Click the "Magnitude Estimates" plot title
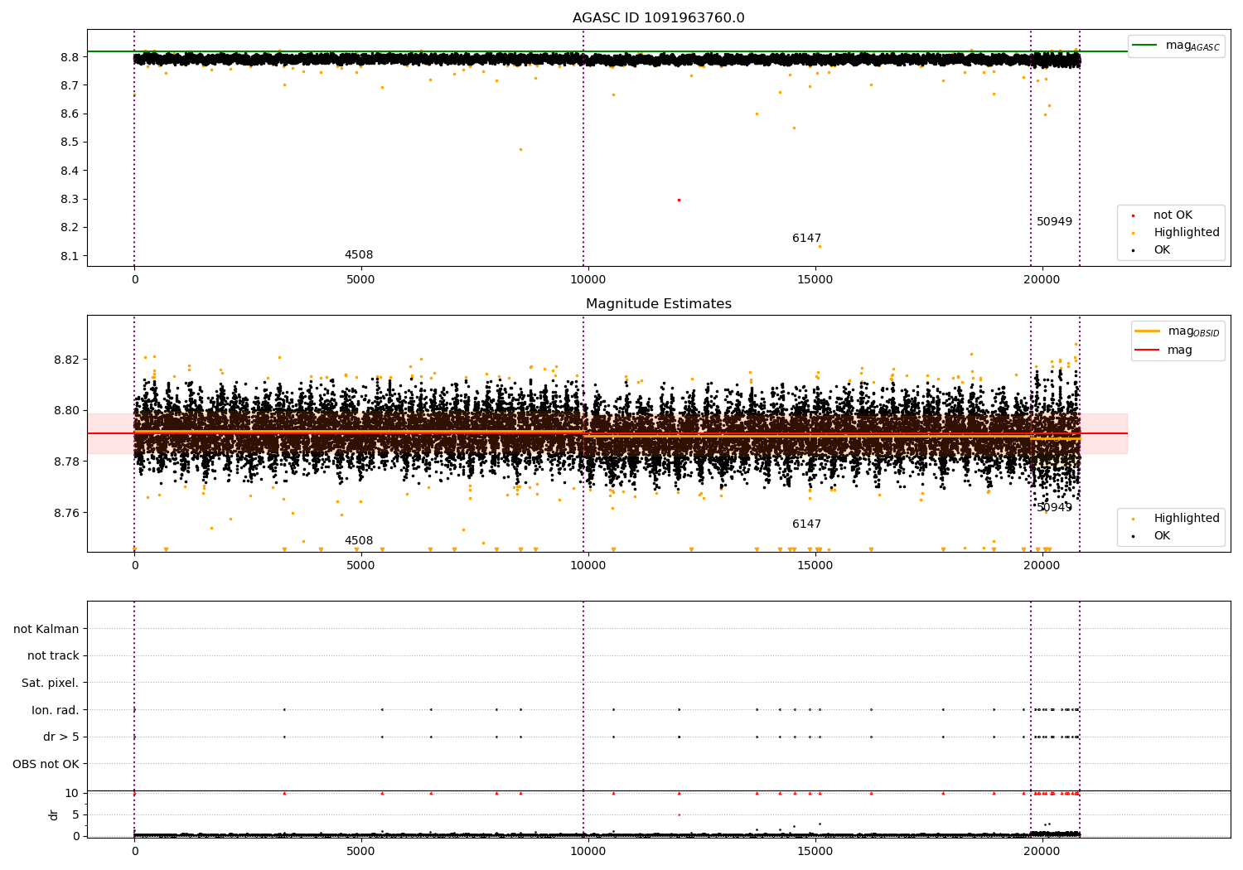1243x870 pixels. (x=658, y=304)
